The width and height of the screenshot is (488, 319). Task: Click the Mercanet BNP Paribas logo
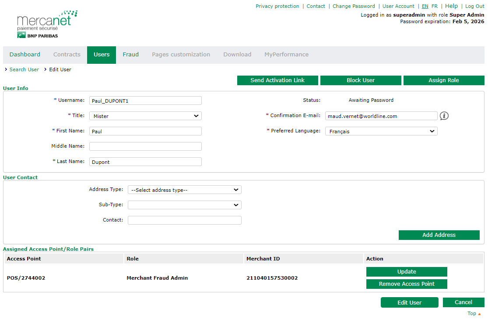[x=47, y=25]
